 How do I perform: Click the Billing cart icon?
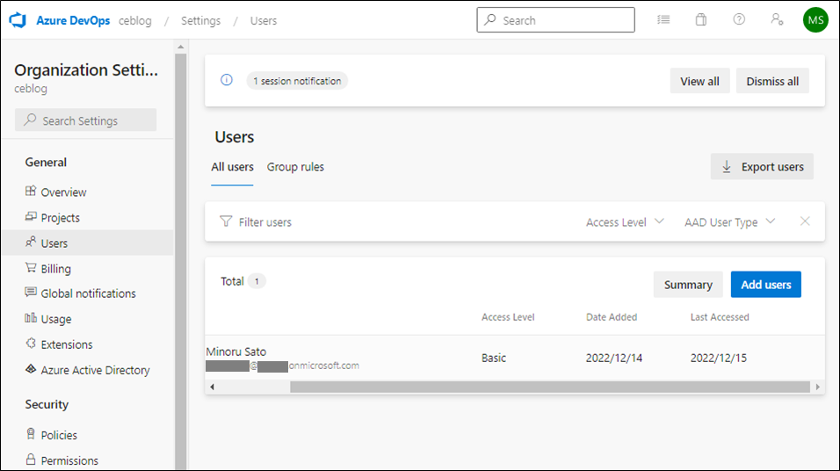coord(31,268)
